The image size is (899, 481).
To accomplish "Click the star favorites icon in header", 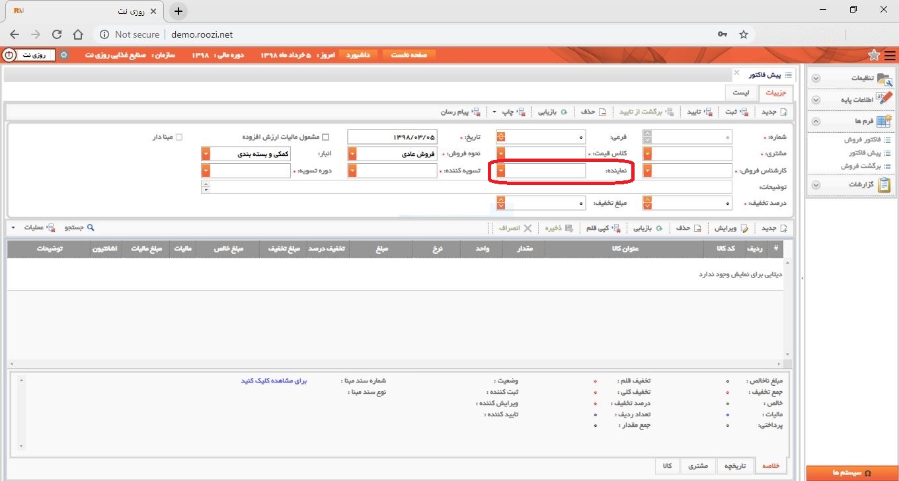I will 874,55.
